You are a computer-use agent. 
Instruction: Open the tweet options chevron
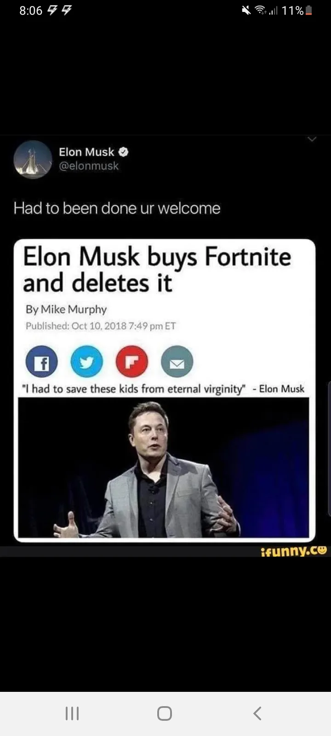(312, 139)
